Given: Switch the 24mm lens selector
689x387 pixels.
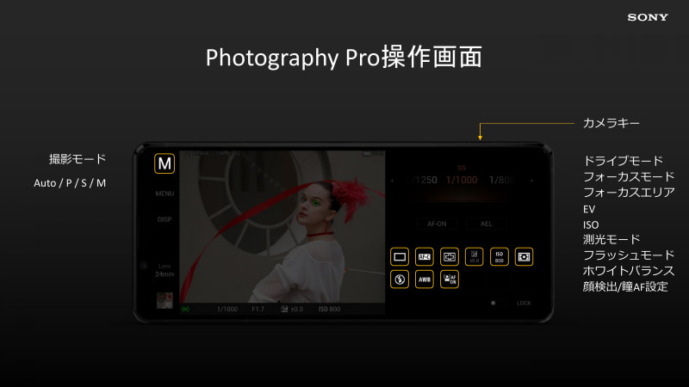Looking at the screenshot, I should point(164,270).
